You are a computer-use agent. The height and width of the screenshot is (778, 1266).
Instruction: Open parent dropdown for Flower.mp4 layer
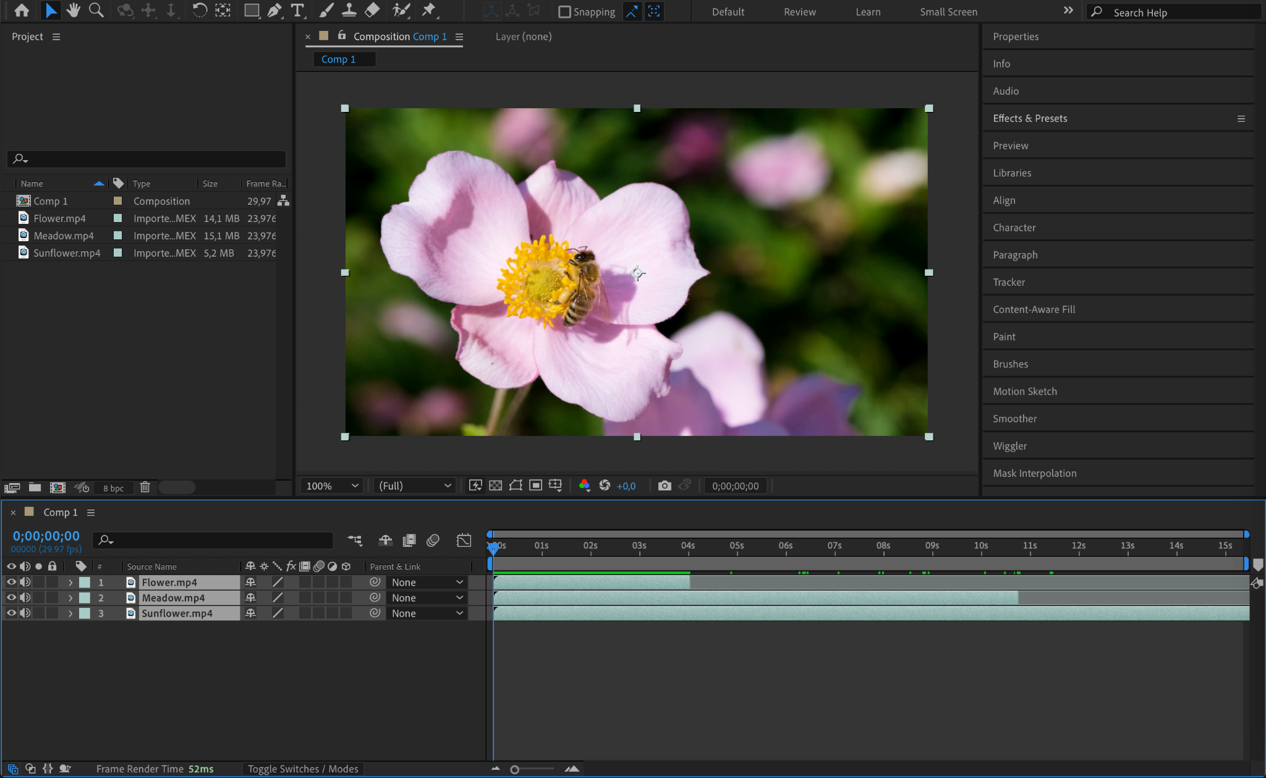point(427,583)
